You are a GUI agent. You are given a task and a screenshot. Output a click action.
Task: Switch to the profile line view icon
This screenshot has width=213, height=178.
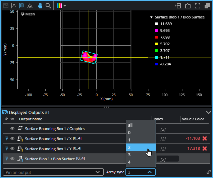(x=14, y=6)
